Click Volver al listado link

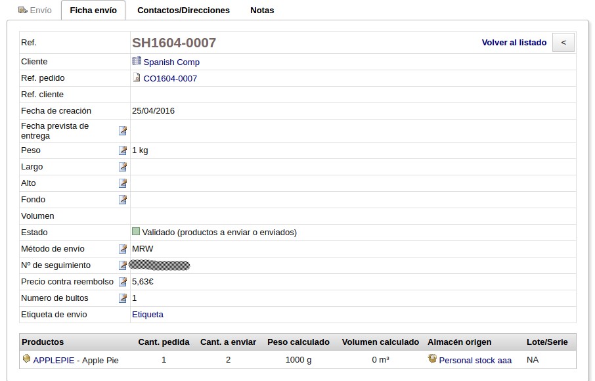[514, 43]
